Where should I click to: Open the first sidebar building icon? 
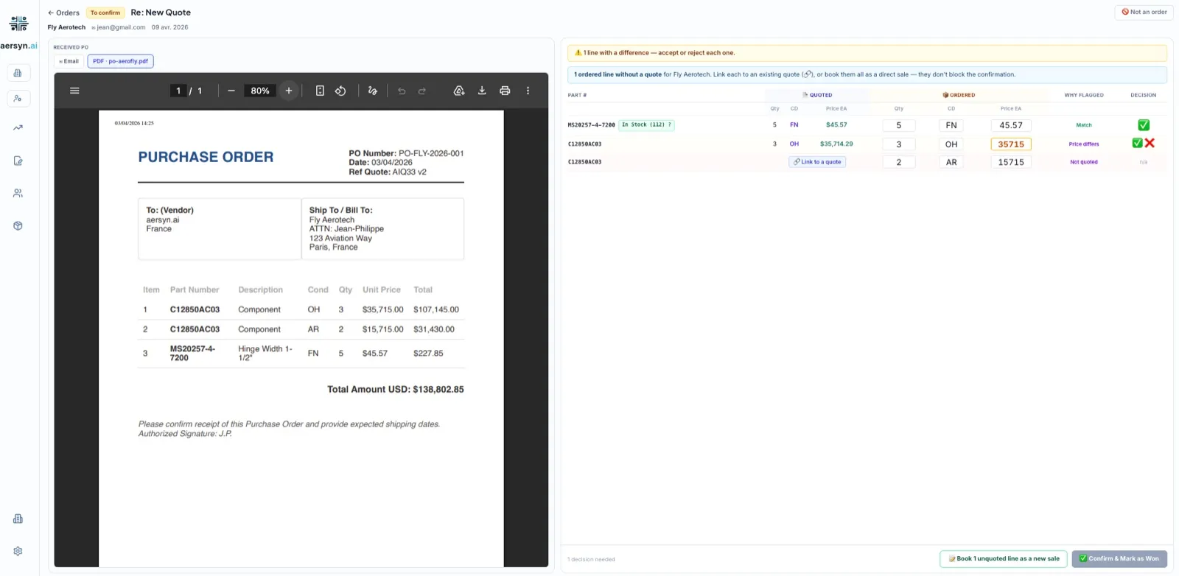18,73
